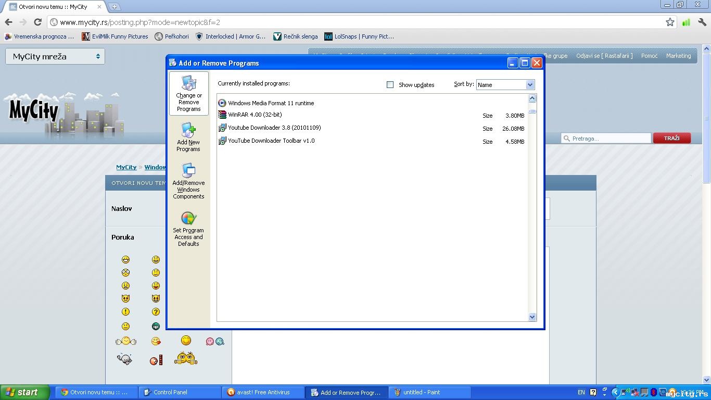Expand hidden system tray icons
The image size is (711, 400).
[x=615, y=392]
